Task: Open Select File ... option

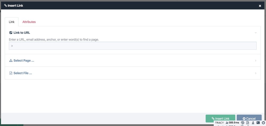Action: pos(23,73)
